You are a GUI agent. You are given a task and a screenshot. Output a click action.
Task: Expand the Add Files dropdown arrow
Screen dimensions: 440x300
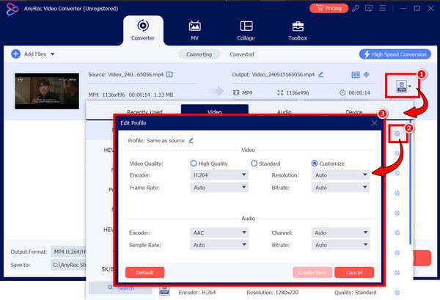click(x=53, y=54)
